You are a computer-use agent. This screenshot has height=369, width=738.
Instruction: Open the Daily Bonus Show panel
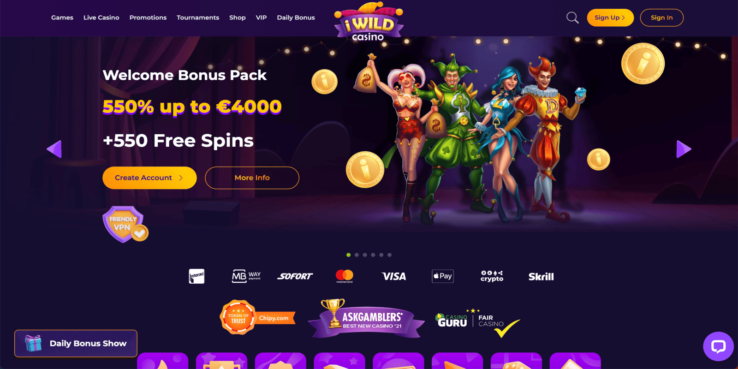coord(76,343)
